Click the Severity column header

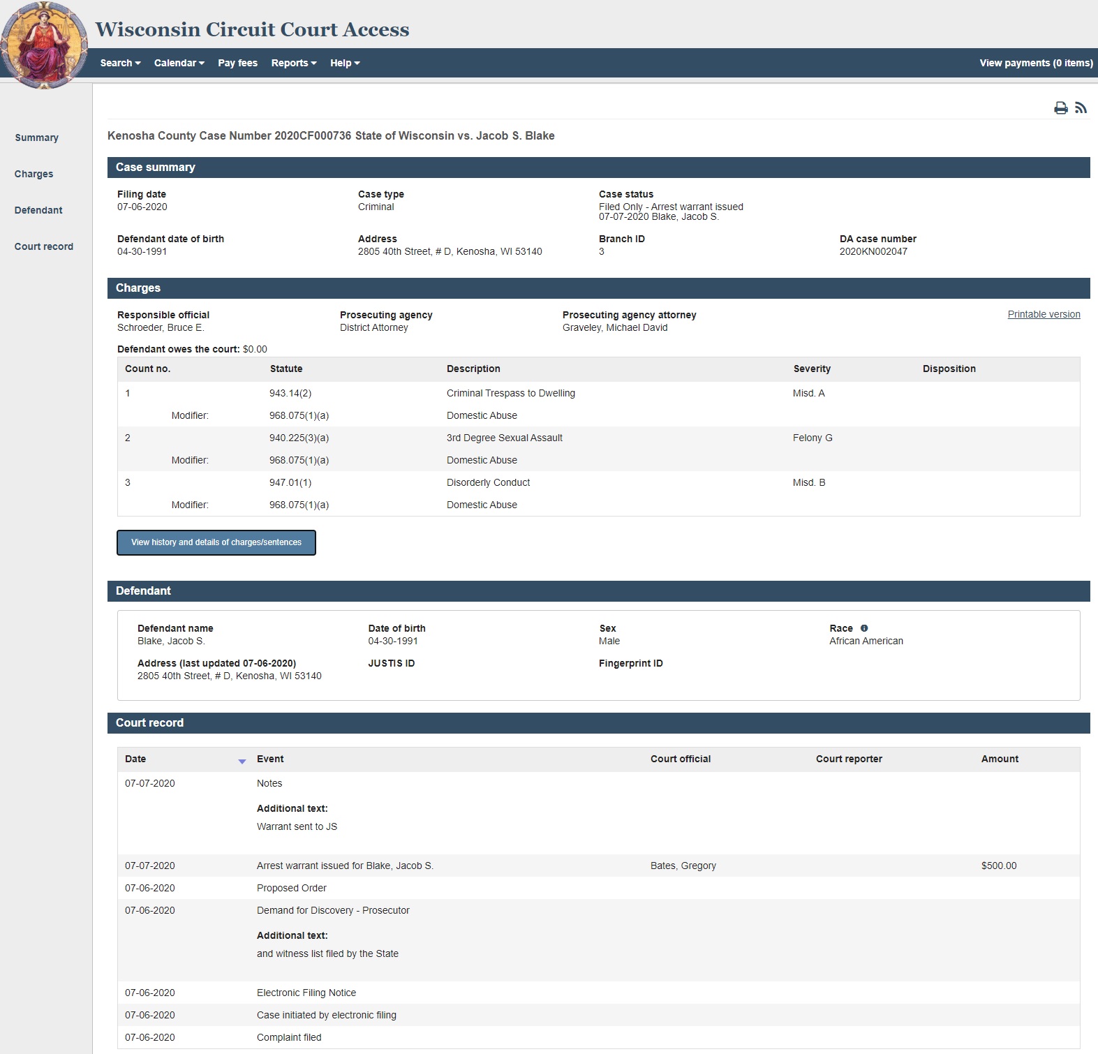click(812, 369)
